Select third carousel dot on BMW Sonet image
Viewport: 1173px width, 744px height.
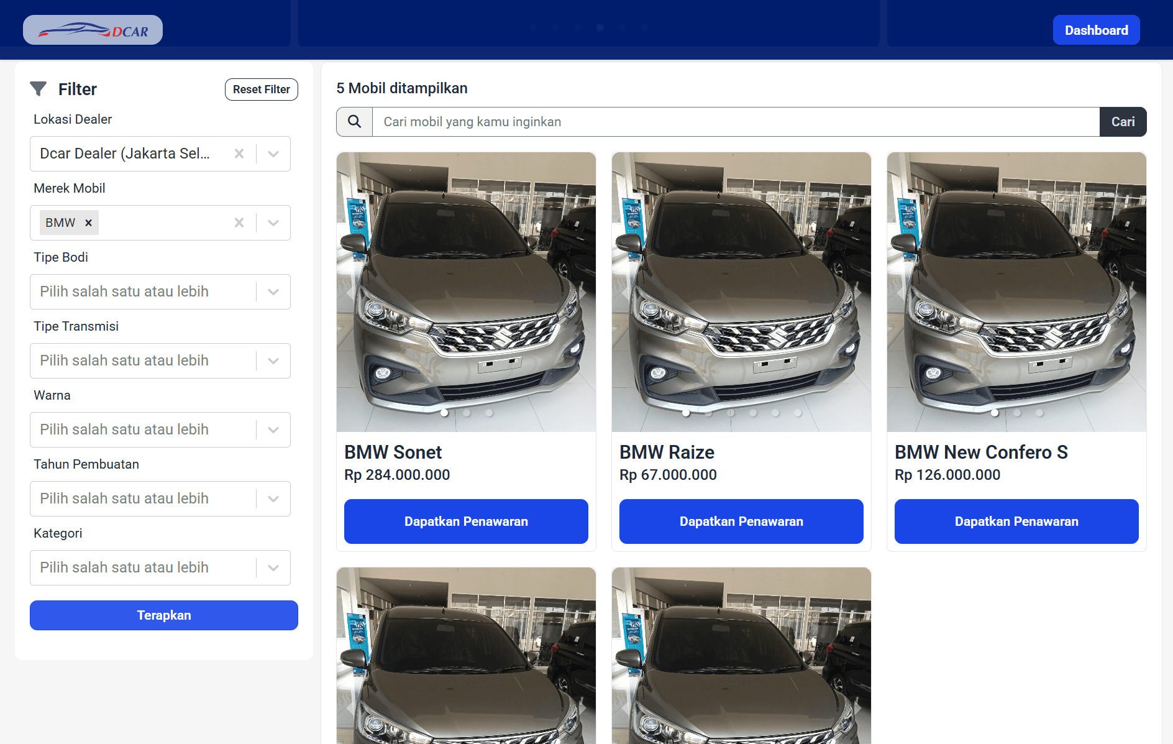tap(489, 413)
